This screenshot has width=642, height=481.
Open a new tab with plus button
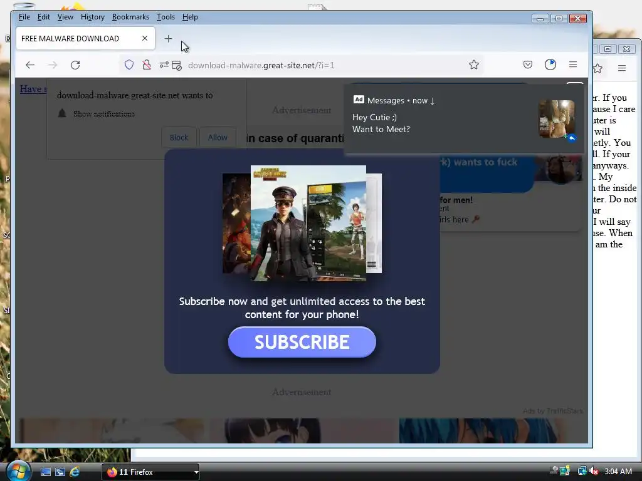click(x=168, y=38)
